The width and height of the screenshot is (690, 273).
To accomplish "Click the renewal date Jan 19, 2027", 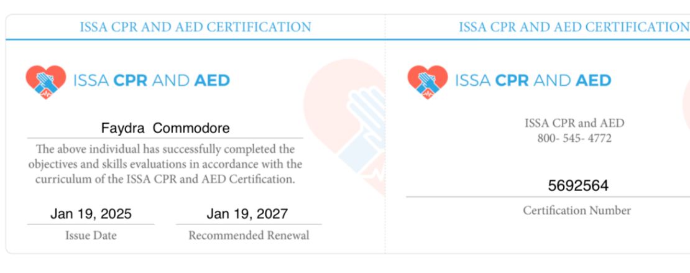I will pyautogui.click(x=247, y=214).
